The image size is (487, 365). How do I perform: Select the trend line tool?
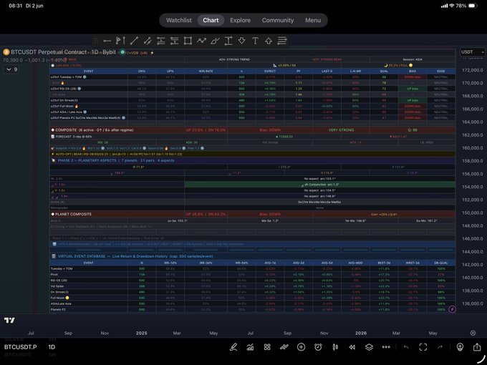coord(134,41)
